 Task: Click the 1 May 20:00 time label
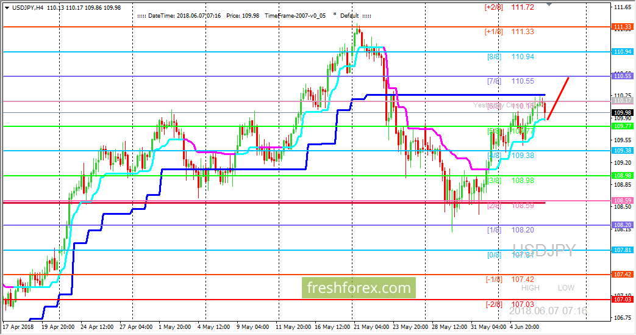click(175, 327)
